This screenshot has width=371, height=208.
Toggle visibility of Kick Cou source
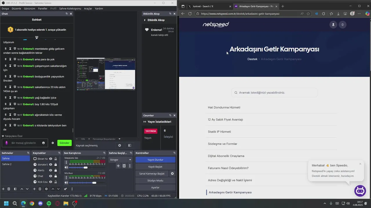51,182
